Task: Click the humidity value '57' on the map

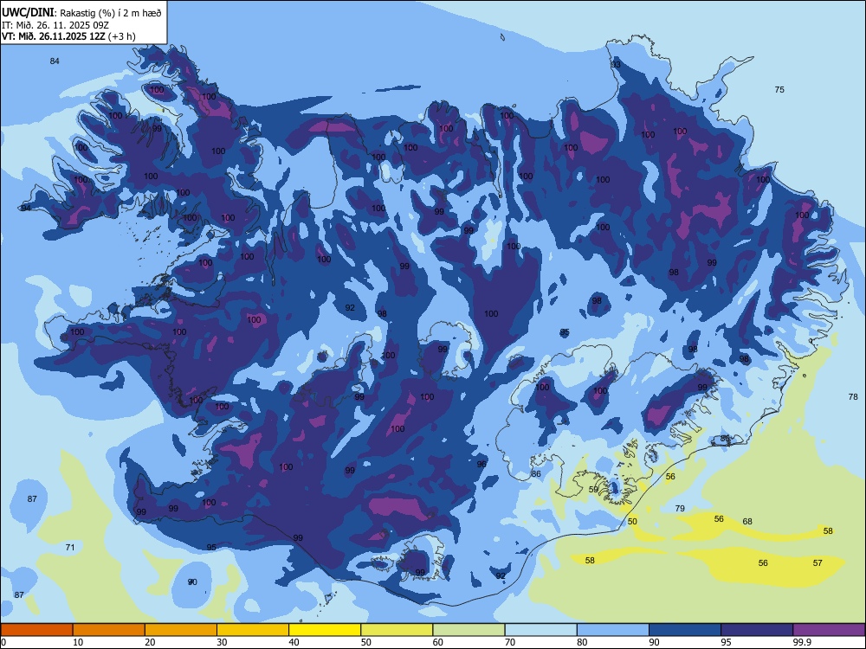Action: [x=818, y=563]
